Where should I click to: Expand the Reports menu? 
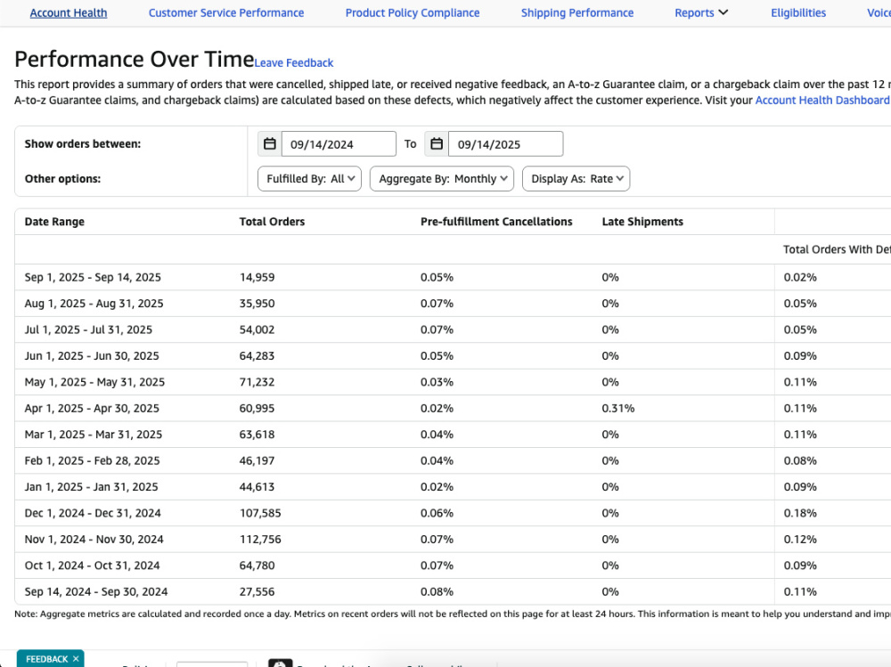[701, 12]
